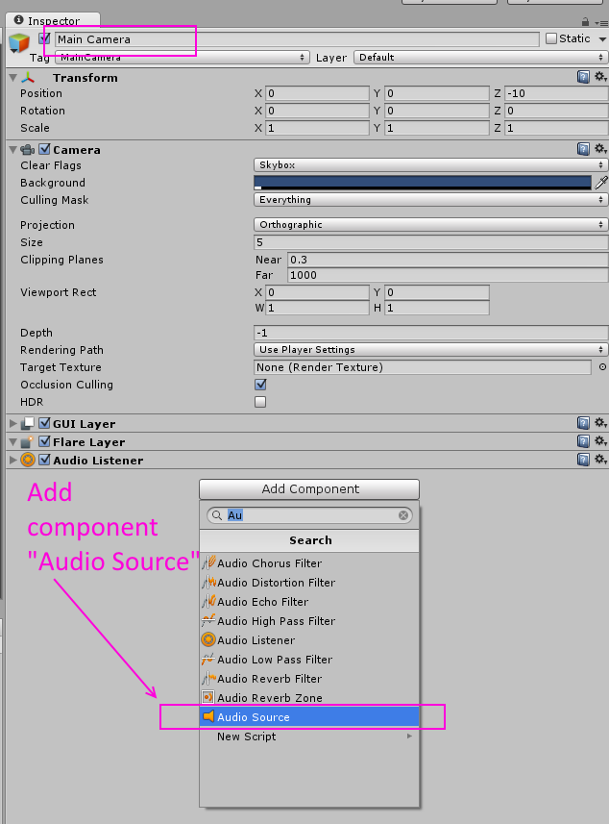
Task: Switch to the Inspector tab
Action: click(x=53, y=20)
